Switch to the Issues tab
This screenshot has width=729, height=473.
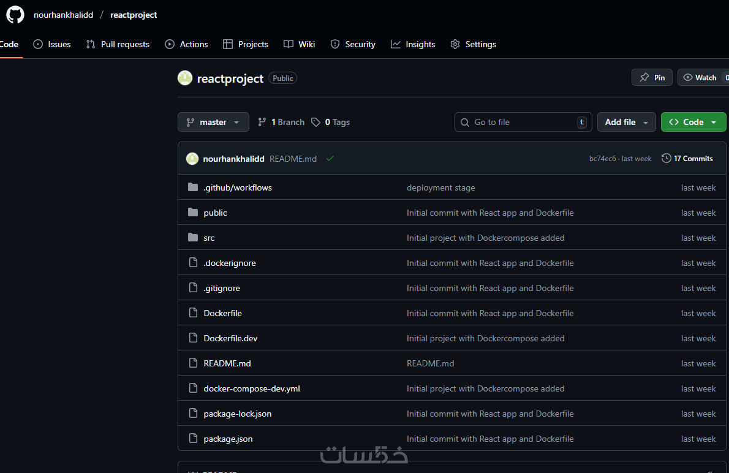point(52,44)
